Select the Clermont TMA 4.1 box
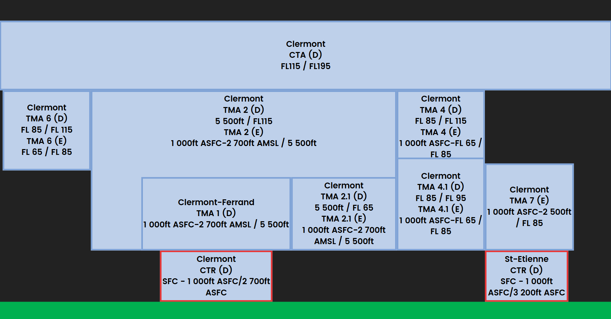 click(441, 204)
